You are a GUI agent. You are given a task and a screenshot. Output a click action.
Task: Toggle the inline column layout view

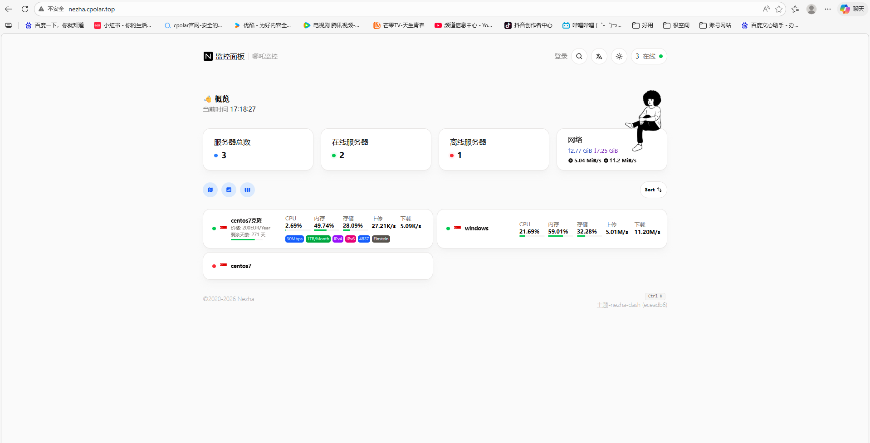tap(247, 190)
